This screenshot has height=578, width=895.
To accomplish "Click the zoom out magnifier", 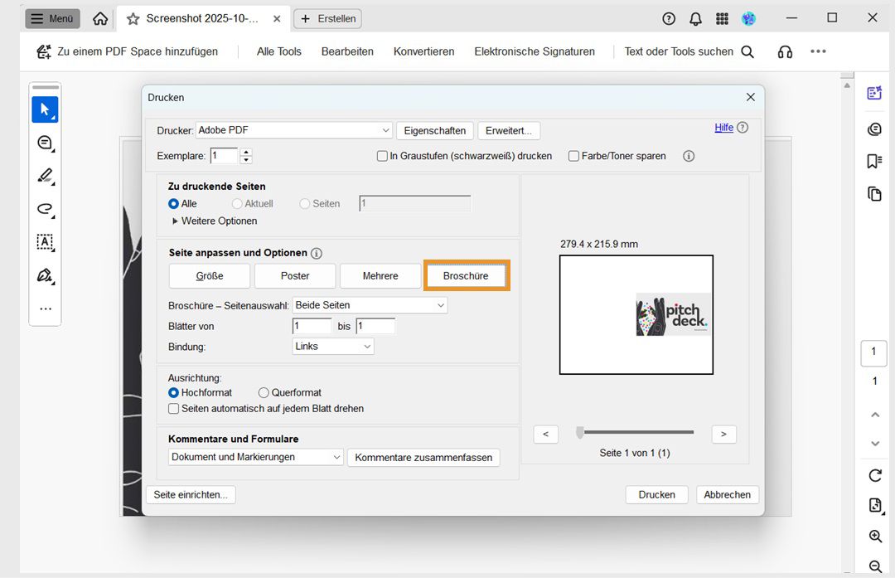I will click(875, 566).
